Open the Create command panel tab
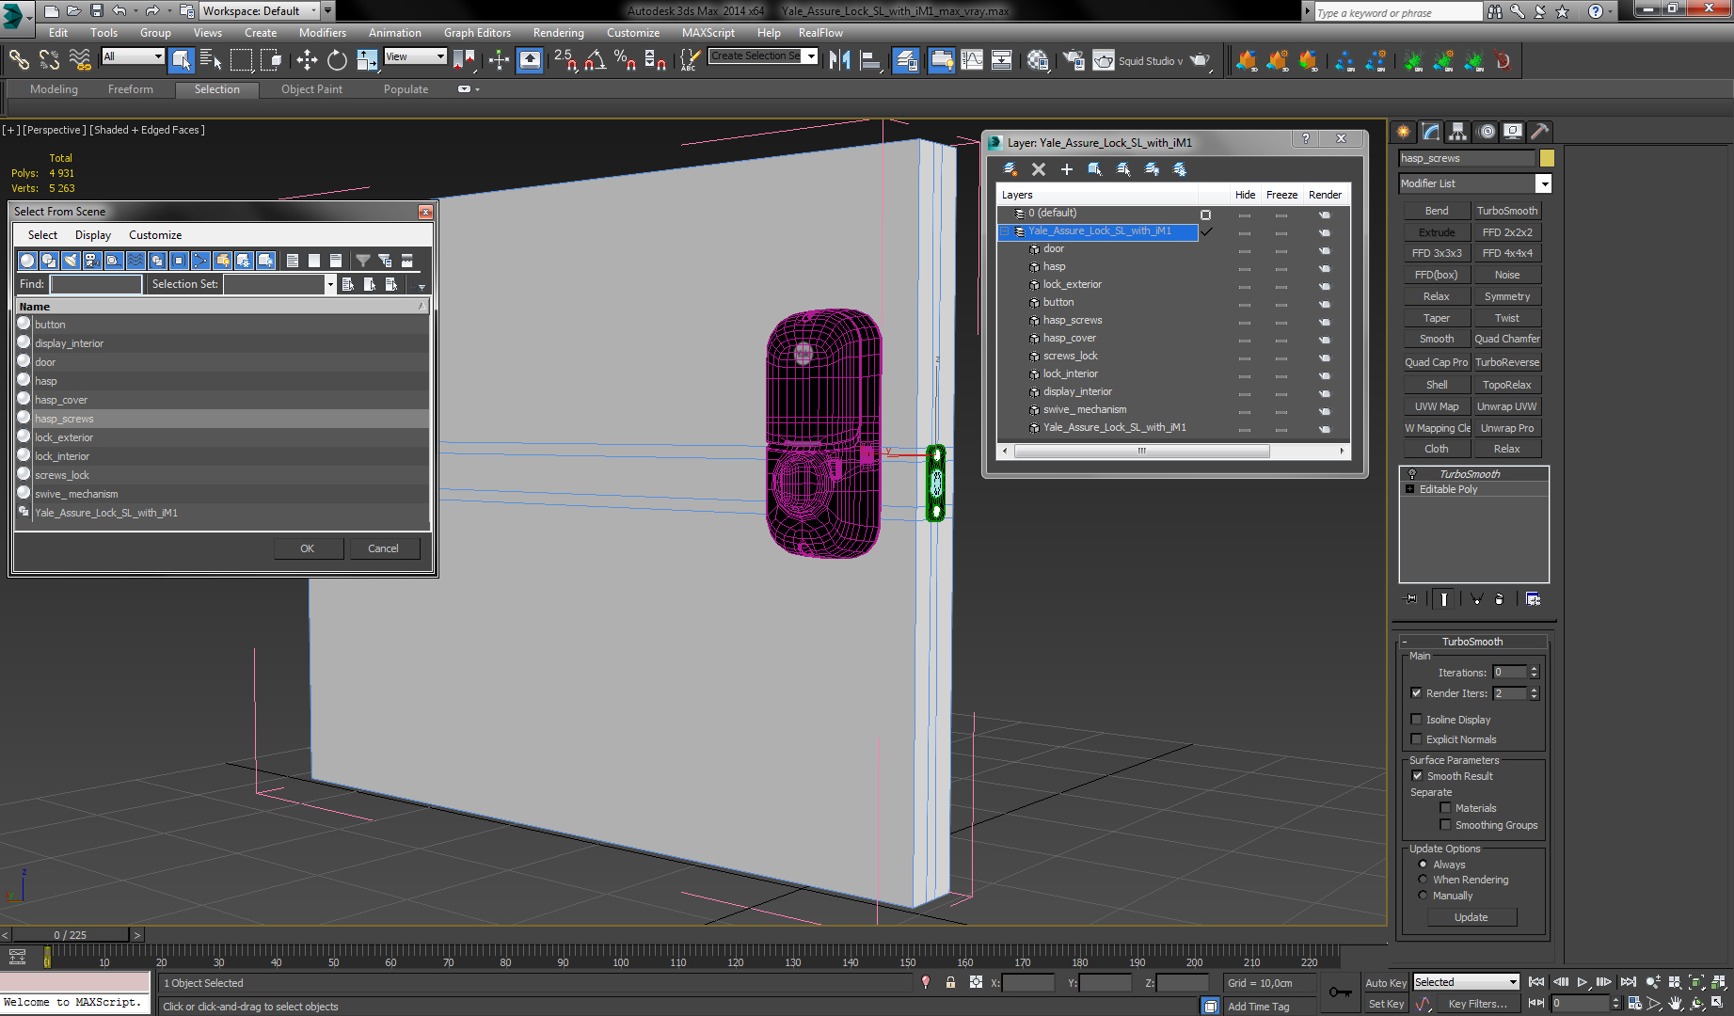 [1404, 132]
